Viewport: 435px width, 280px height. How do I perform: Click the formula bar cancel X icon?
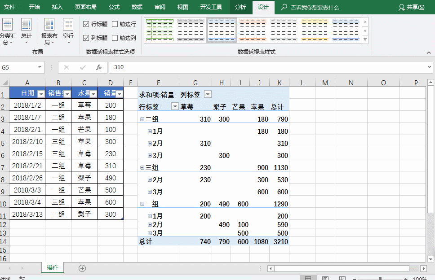click(67, 67)
